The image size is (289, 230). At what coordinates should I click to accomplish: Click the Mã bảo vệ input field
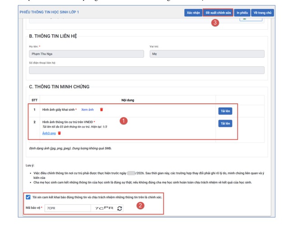pos(67,208)
